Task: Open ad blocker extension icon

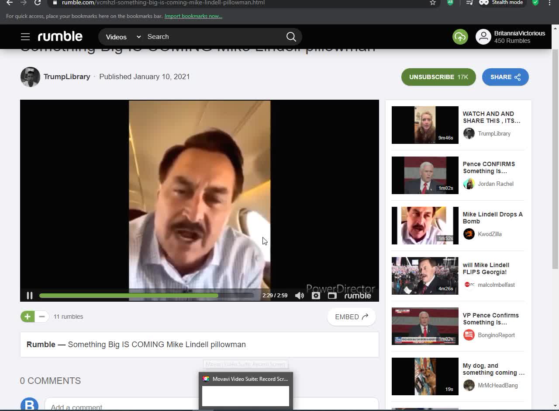Action: pos(450,3)
